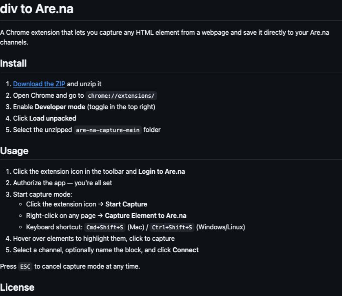The height and width of the screenshot is (296, 342).
Task: Click the Usage section heading
Action: click(14, 151)
